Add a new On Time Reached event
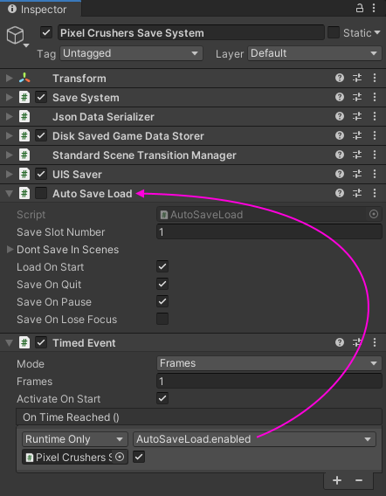 coord(337,480)
